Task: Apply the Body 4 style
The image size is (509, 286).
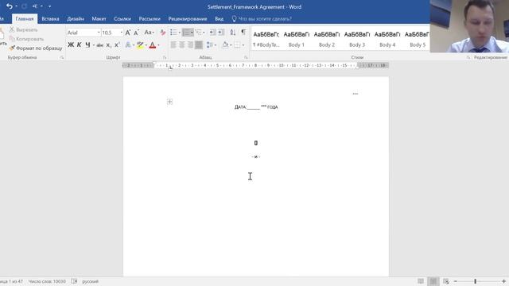Action: (x=387, y=39)
